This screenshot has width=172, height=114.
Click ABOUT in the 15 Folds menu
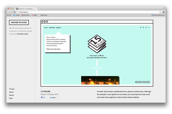click(x=59, y=28)
